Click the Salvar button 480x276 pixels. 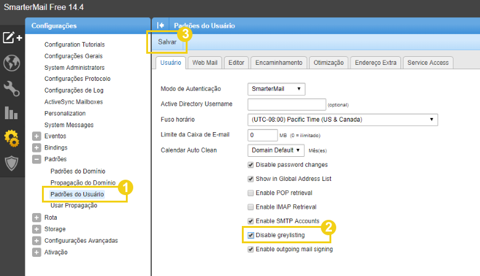167,42
